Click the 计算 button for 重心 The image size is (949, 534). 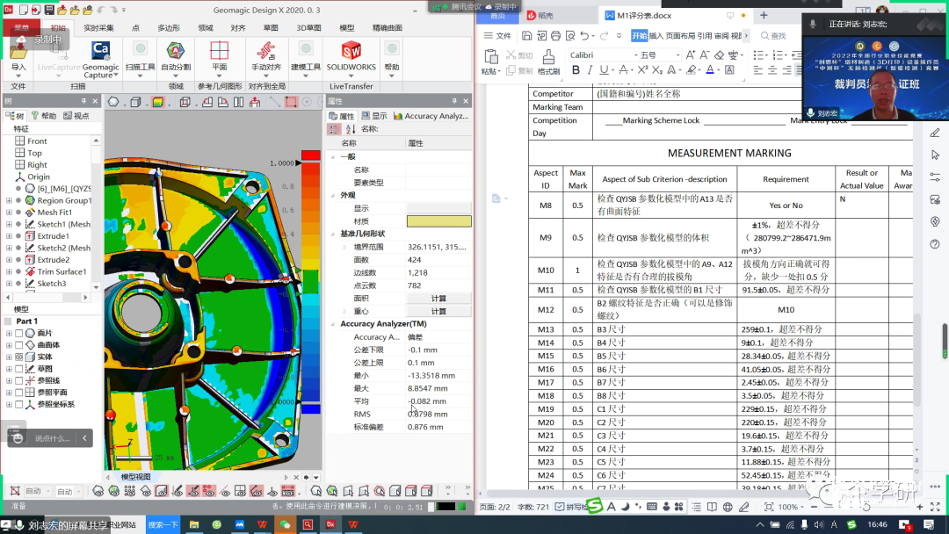coord(438,312)
